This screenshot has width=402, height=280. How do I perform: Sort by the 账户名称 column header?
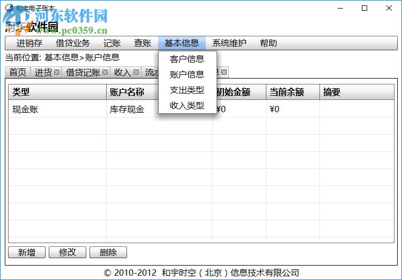tap(132, 92)
